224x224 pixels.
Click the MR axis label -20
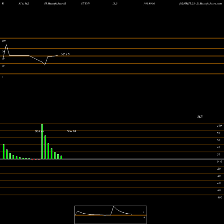pyautogui.click(x=219, y=169)
